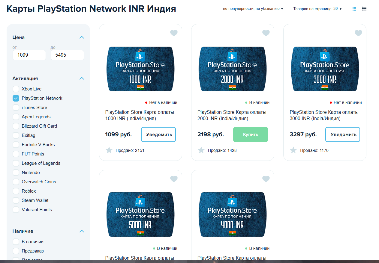Image resolution: width=379 pixels, height=263 pixels.
Task: Click maximum price field 5495
Action: pos(67,55)
